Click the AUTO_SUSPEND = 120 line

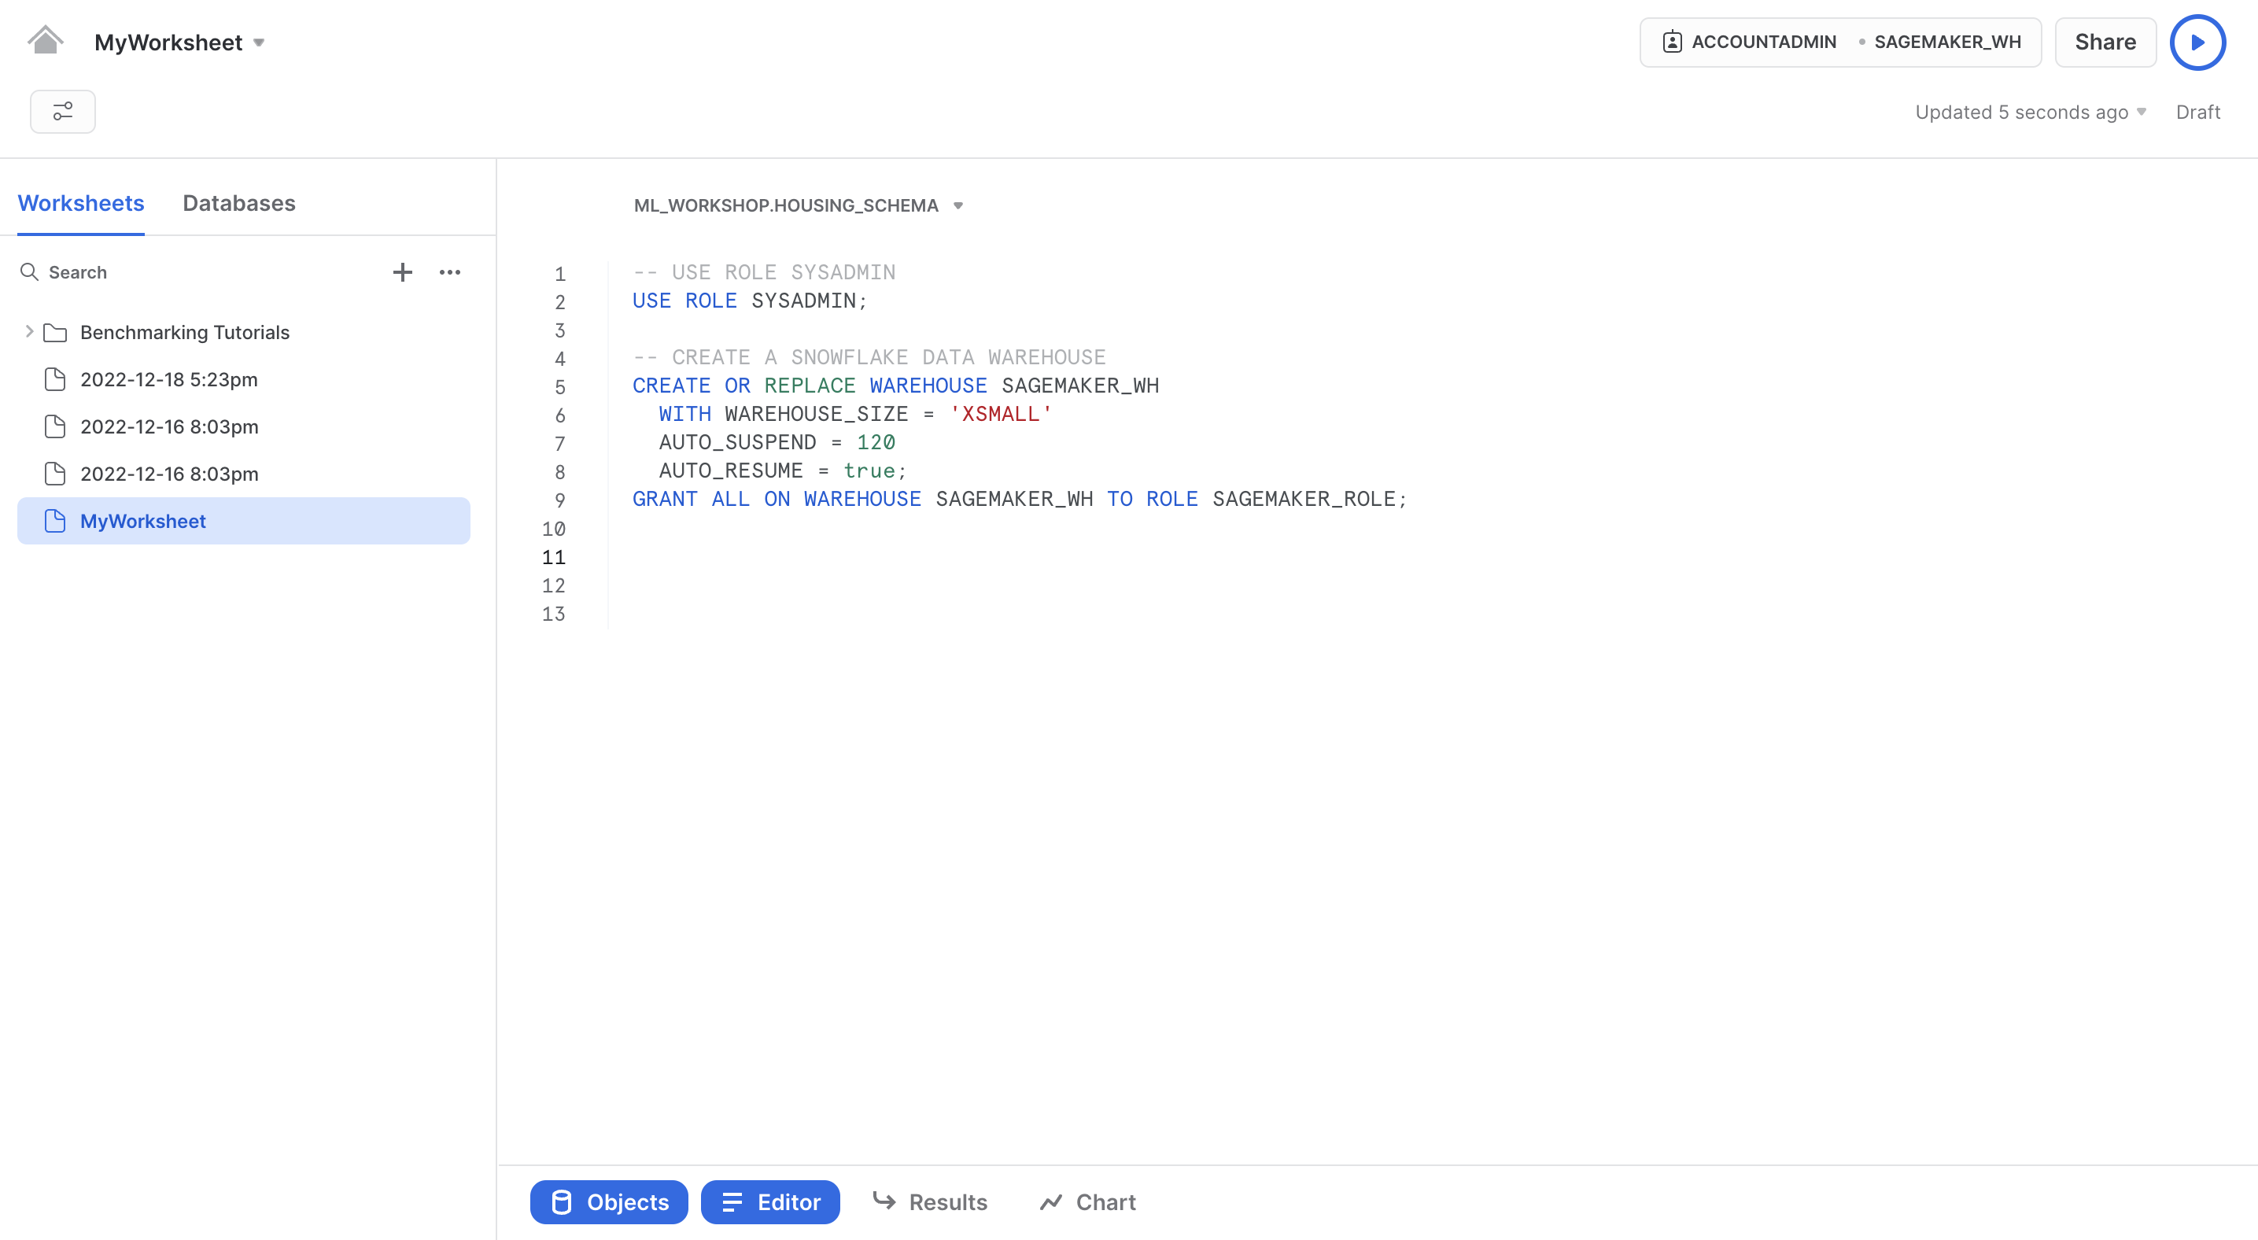(x=777, y=442)
